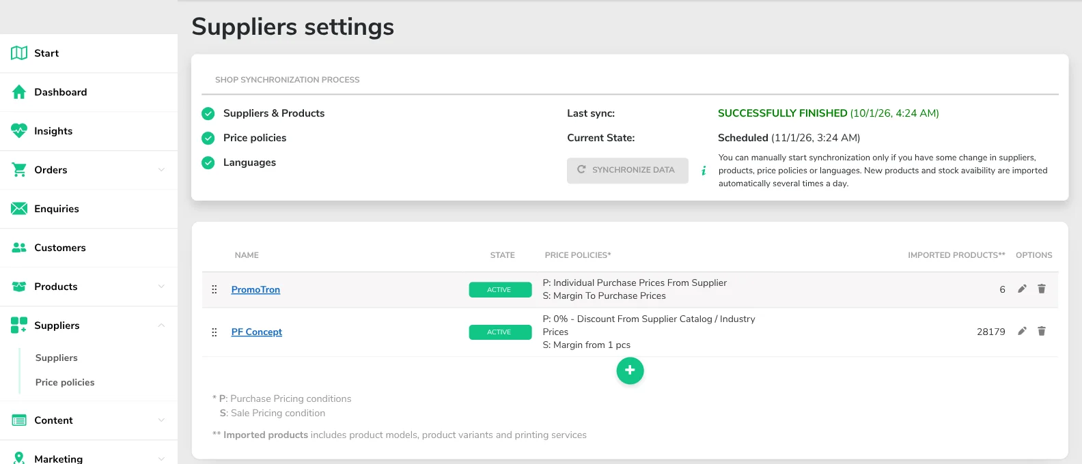Click the Shop Synchronization Process header
The height and width of the screenshot is (464, 1082).
288,80
